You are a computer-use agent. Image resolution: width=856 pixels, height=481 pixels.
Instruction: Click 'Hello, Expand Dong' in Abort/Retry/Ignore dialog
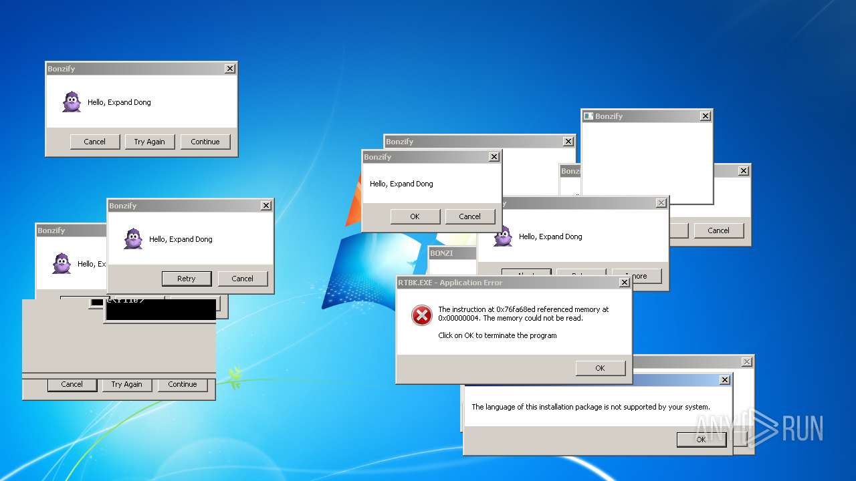(x=550, y=236)
